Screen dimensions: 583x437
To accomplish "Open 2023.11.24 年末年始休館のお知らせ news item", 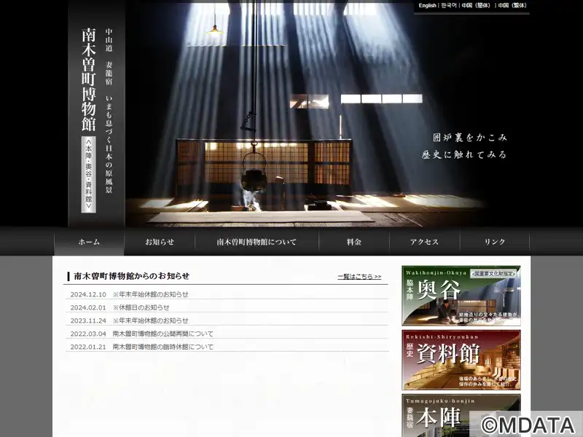I will tap(150, 320).
